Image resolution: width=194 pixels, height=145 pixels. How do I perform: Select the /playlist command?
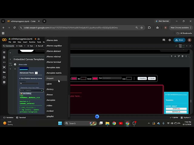(x=56, y=116)
